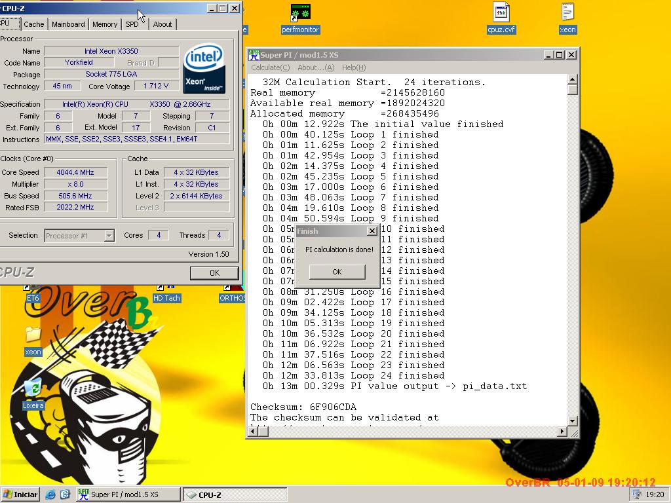This screenshot has width=671, height=503.
Task: Confirm the Finish dialog with OK
Action: coord(337,272)
